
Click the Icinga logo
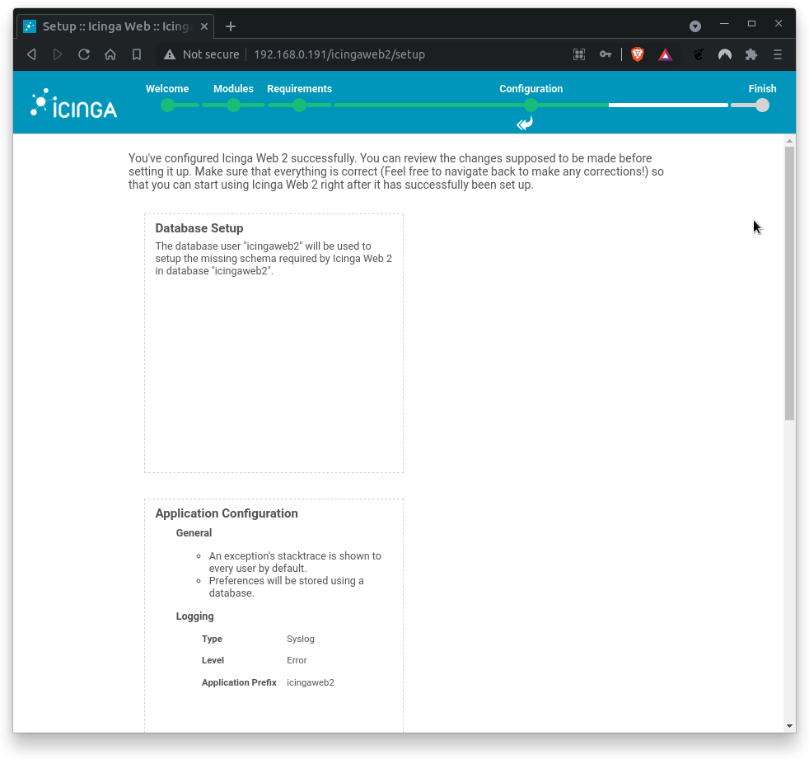[72, 102]
